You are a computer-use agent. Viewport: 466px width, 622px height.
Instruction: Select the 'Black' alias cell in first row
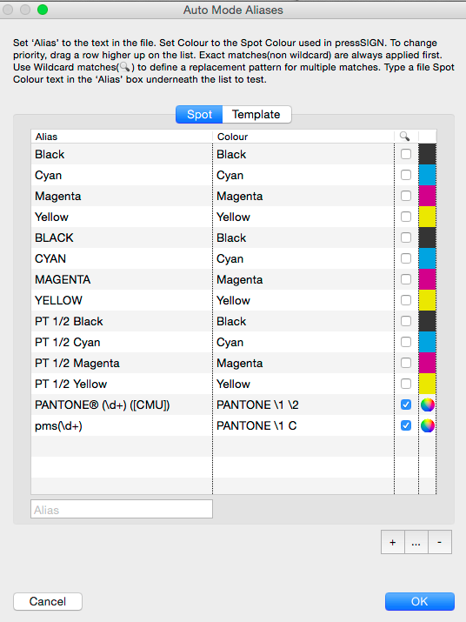click(122, 154)
